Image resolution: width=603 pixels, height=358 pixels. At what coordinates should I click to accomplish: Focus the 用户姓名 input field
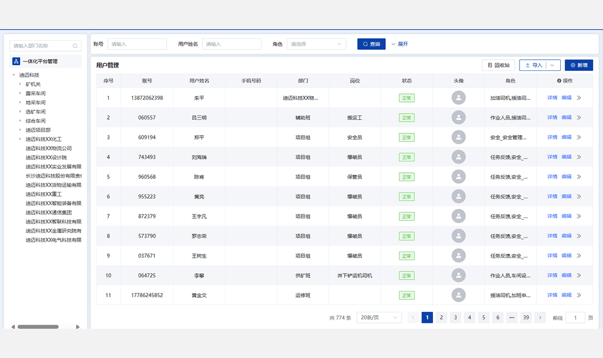coord(232,44)
